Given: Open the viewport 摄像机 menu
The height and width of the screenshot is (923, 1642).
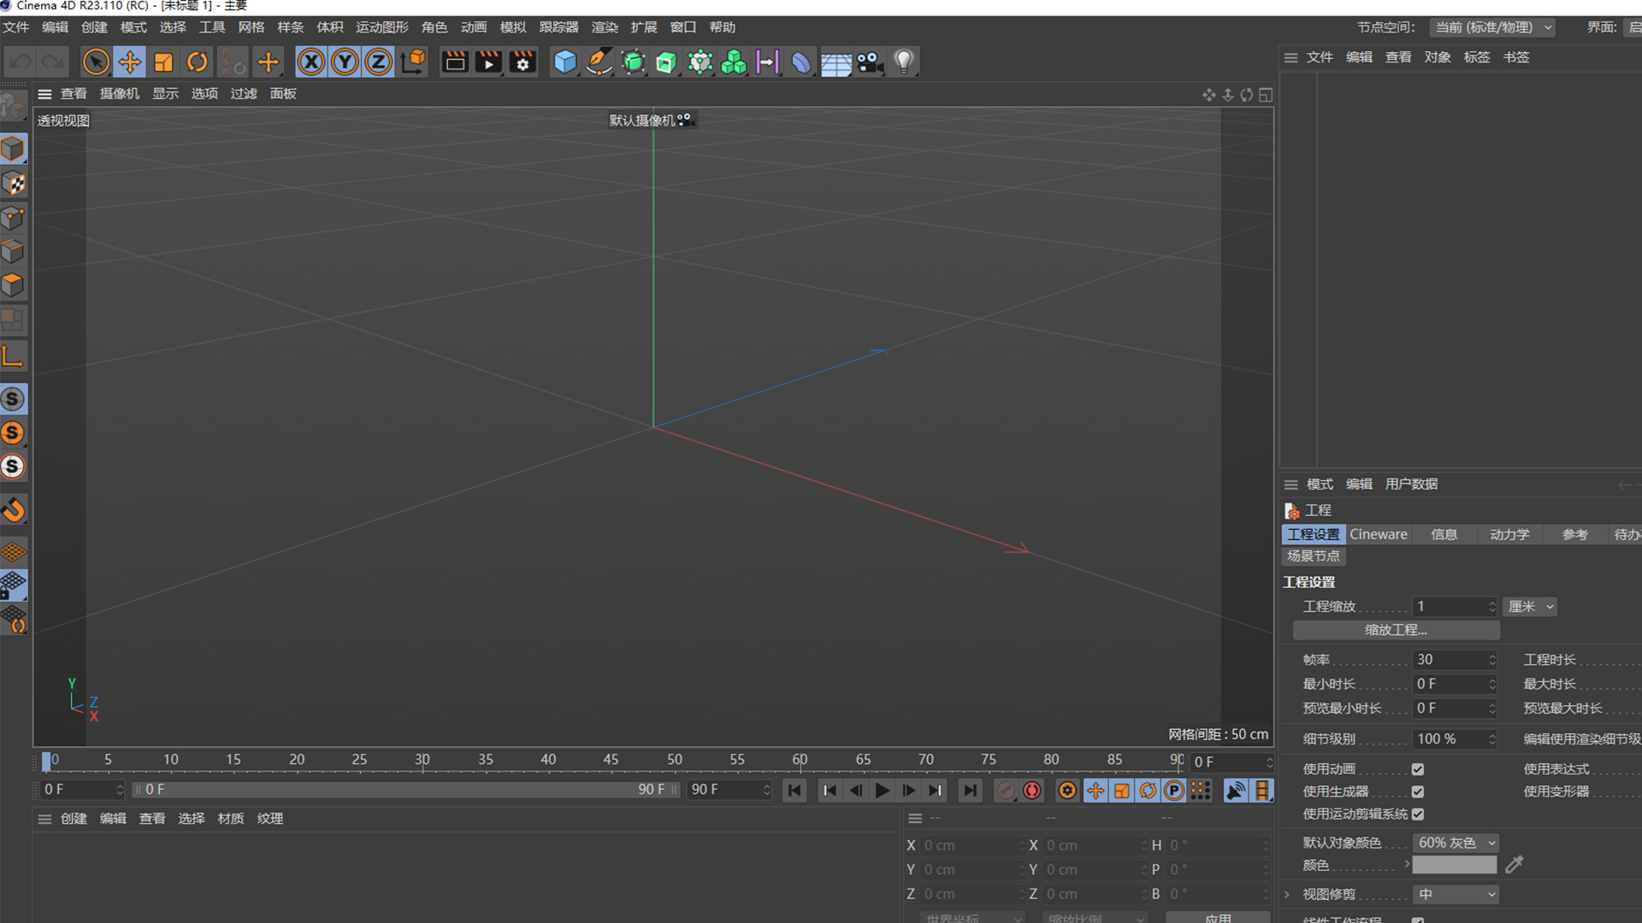Looking at the screenshot, I should point(120,94).
